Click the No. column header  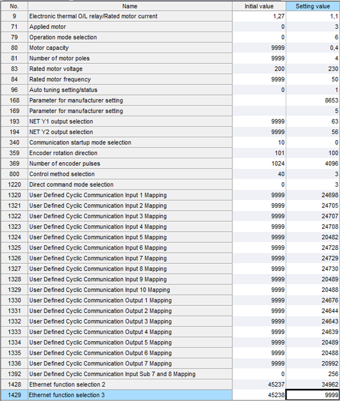[x=14, y=6]
